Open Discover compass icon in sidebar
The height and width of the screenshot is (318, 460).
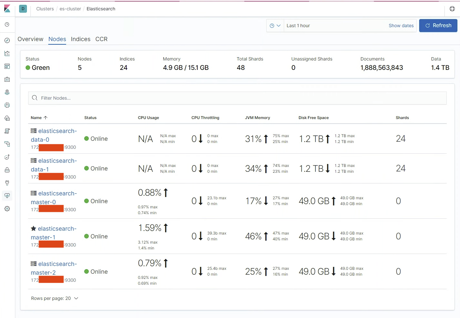pyautogui.click(x=7, y=40)
